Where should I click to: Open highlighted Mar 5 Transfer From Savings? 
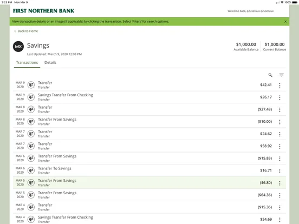click(x=149, y=183)
